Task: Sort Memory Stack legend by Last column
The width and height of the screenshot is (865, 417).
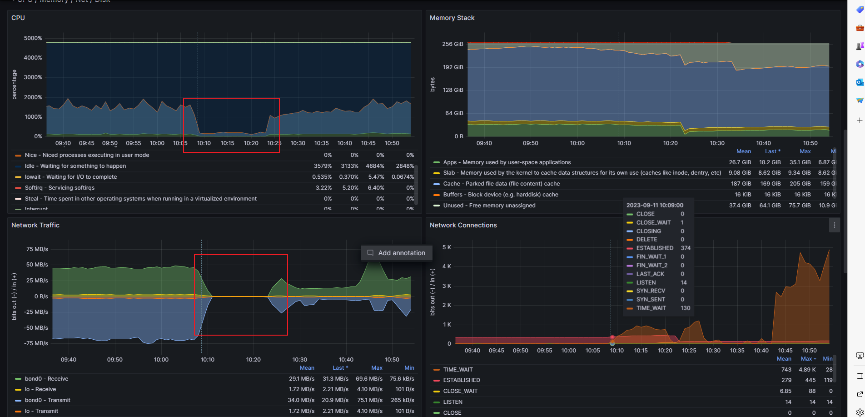Action: (x=772, y=151)
